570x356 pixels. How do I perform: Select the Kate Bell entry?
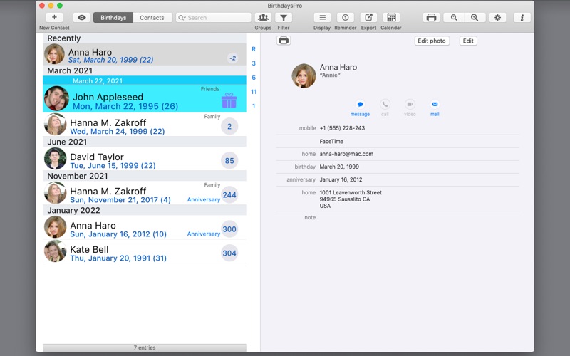pyautogui.click(x=145, y=251)
